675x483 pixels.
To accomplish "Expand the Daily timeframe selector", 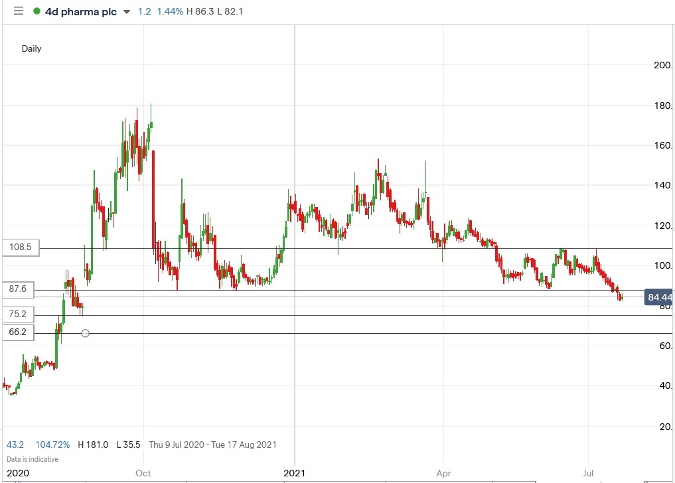I will [31, 48].
